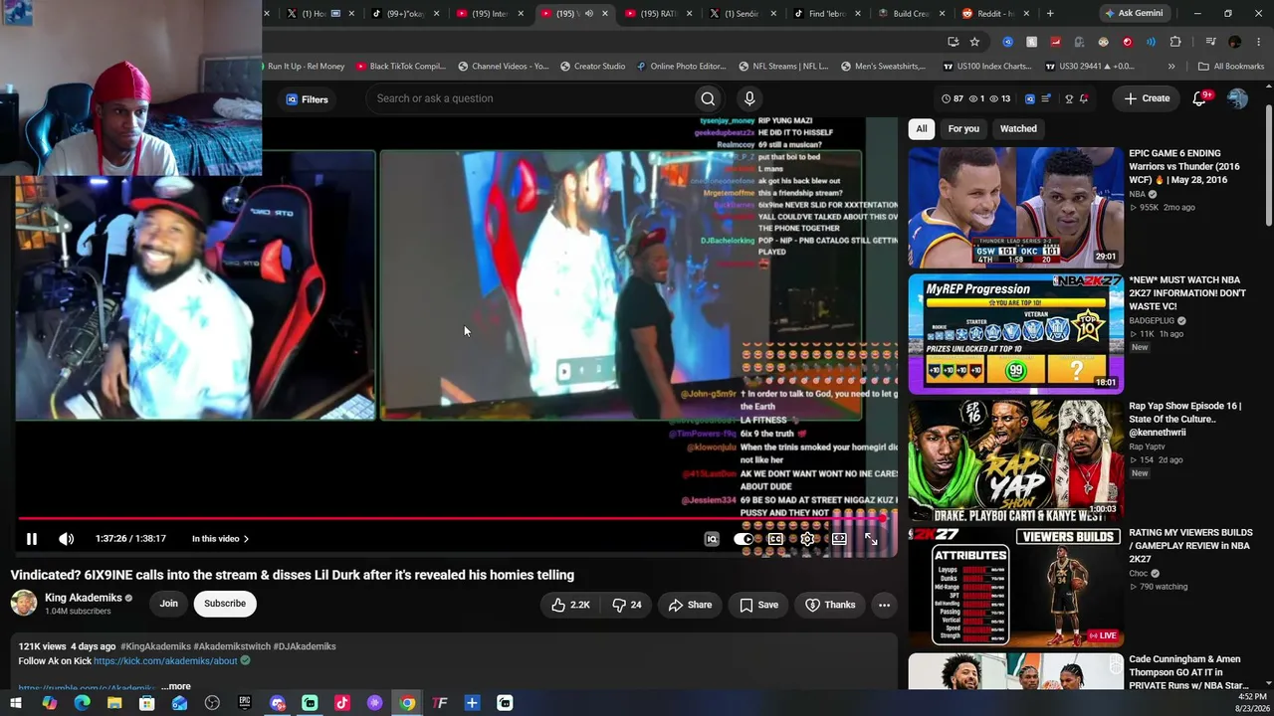Viewport: 1274px width, 716px height.
Task: Switch to theater mode
Action: 839,539
